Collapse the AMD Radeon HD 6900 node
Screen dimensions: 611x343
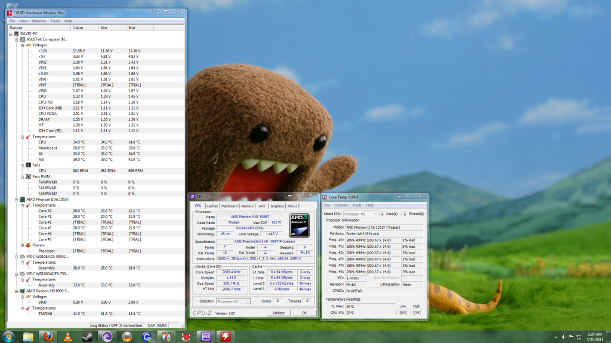click(x=16, y=291)
